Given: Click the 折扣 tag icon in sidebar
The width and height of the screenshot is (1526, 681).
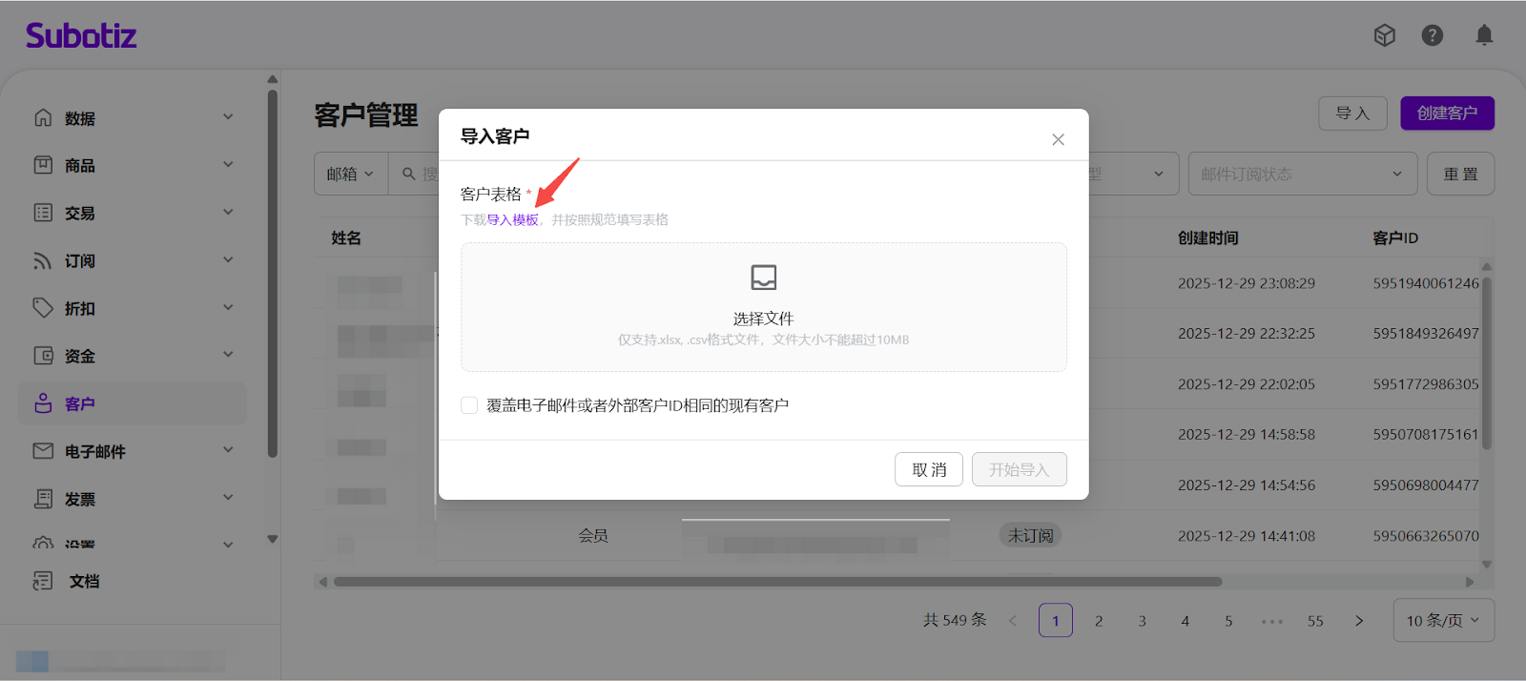Looking at the screenshot, I should coord(43,308).
